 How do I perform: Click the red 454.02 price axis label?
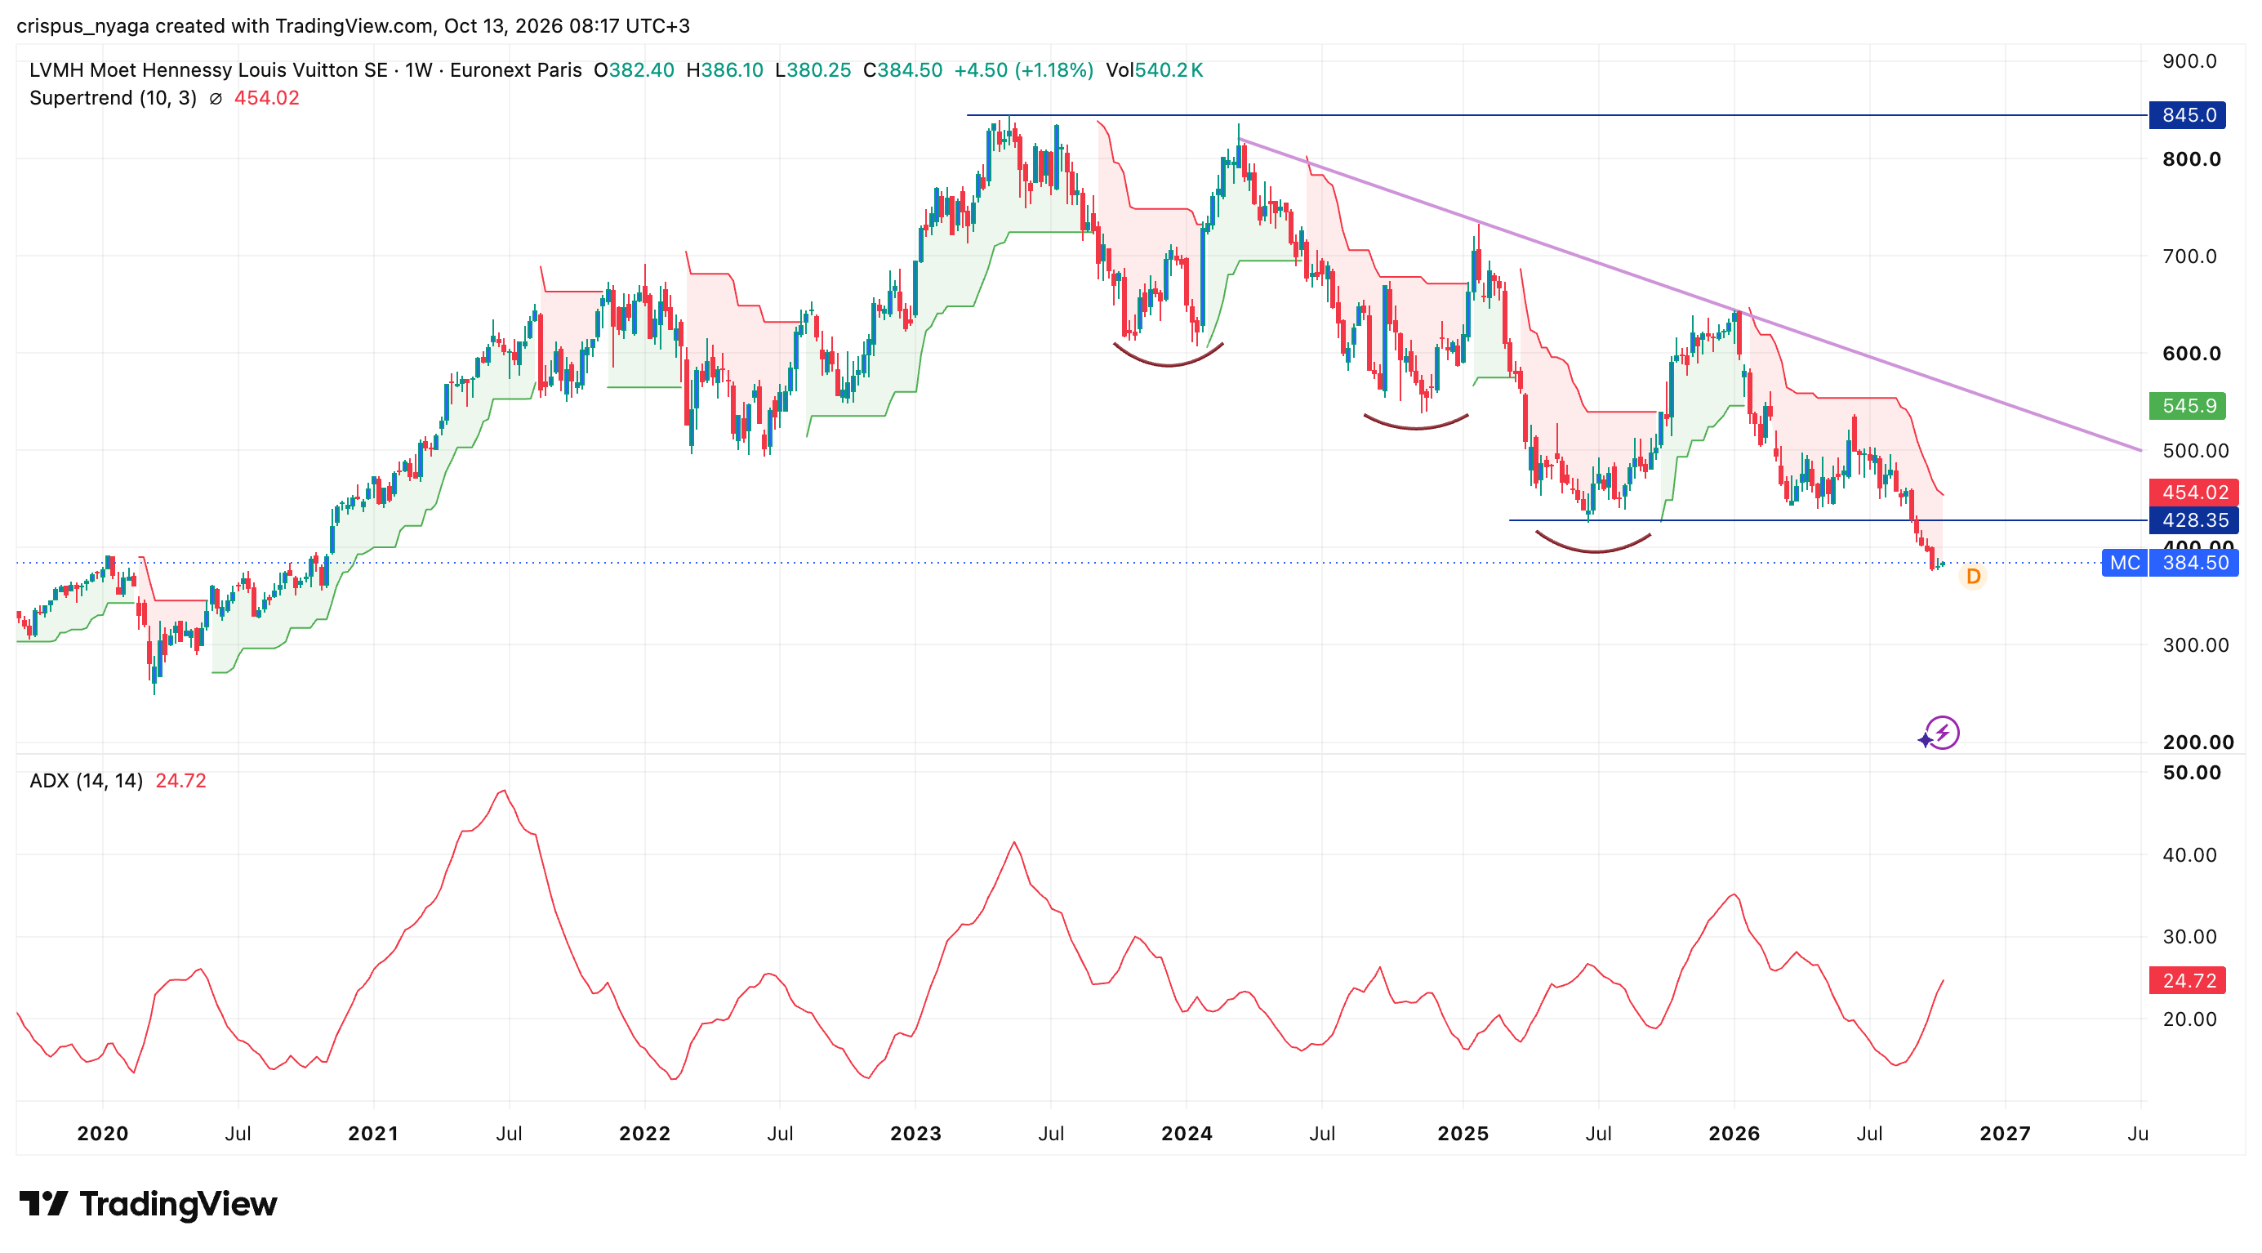coord(2193,493)
